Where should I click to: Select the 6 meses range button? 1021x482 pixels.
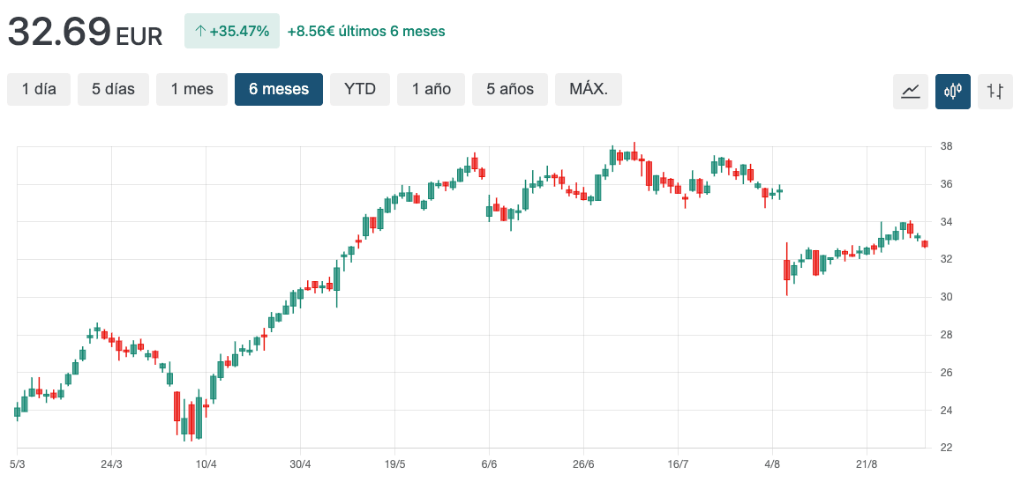click(279, 89)
